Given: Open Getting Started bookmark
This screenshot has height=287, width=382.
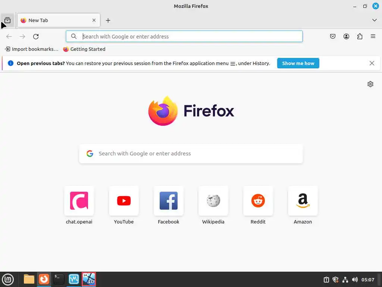Looking at the screenshot, I should (x=84, y=49).
